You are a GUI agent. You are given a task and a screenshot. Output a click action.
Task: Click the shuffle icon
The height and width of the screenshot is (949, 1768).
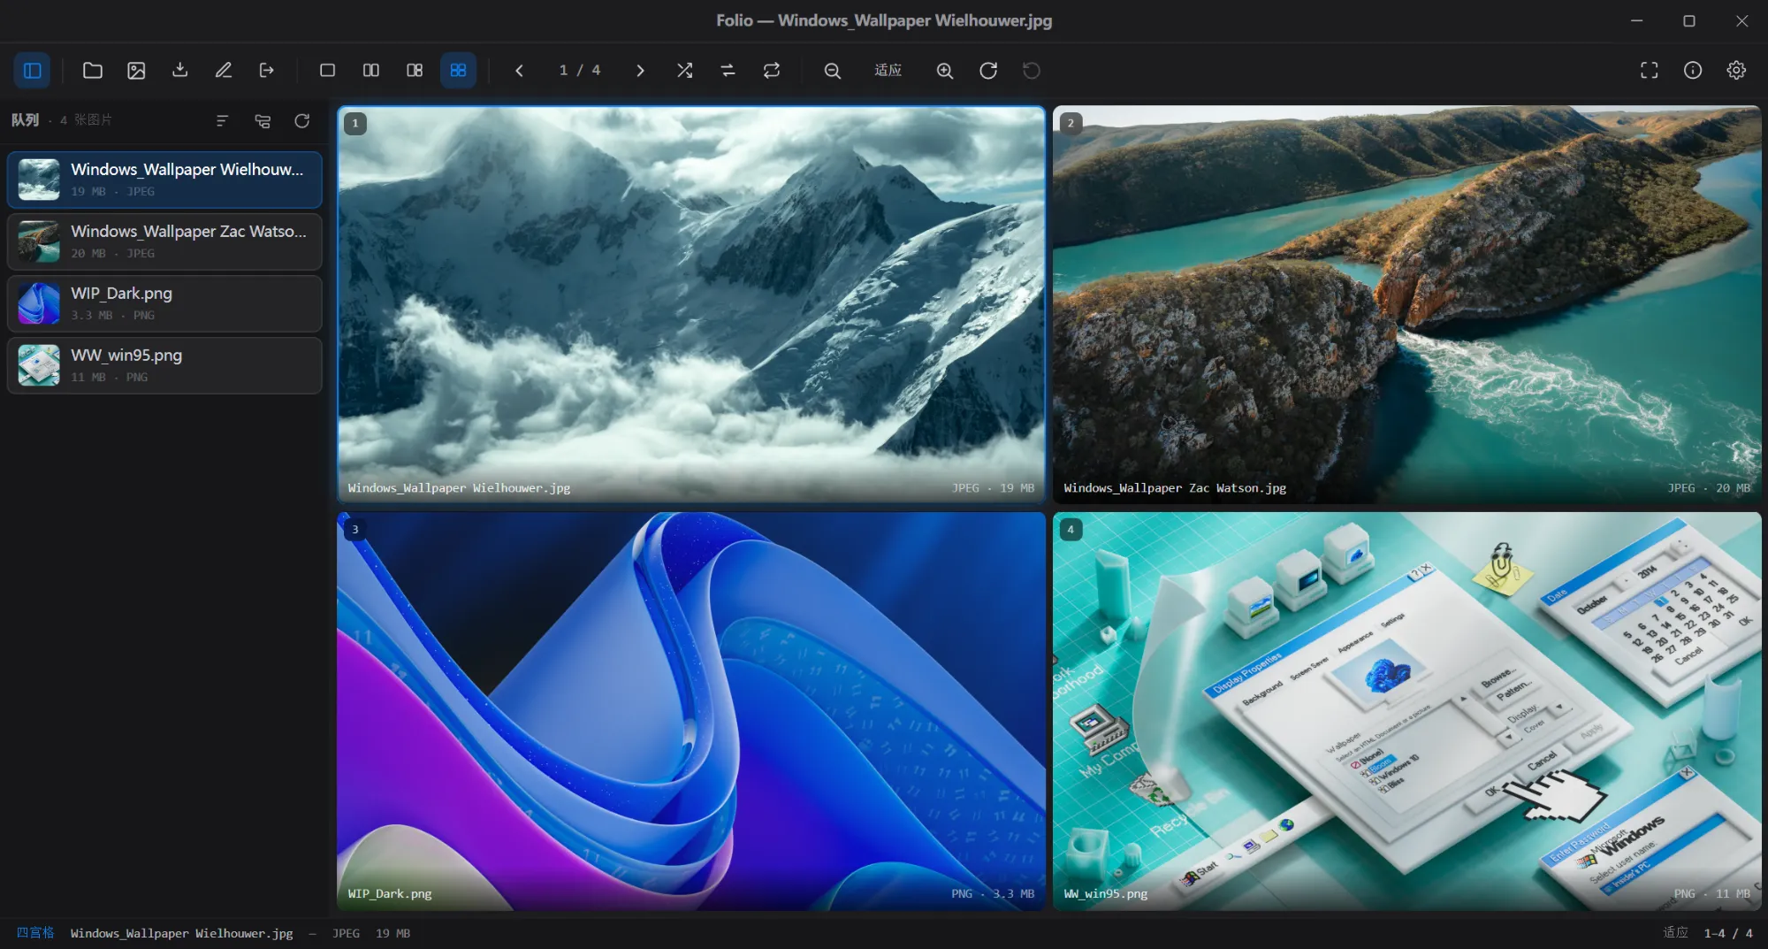684,70
